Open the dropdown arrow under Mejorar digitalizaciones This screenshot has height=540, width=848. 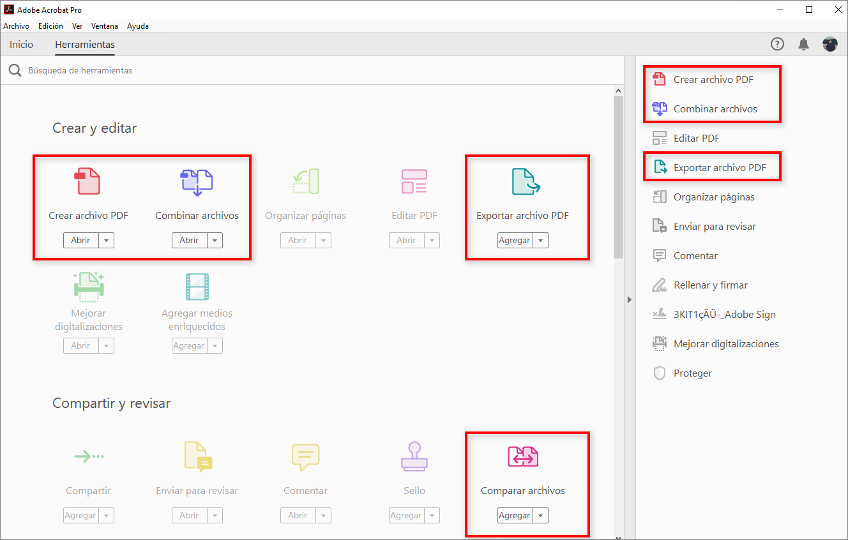(106, 346)
